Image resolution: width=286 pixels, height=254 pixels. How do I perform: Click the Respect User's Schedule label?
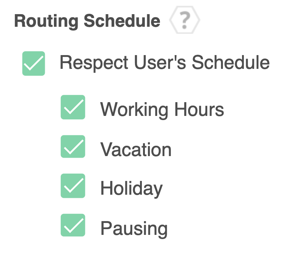pyautogui.click(x=164, y=63)
